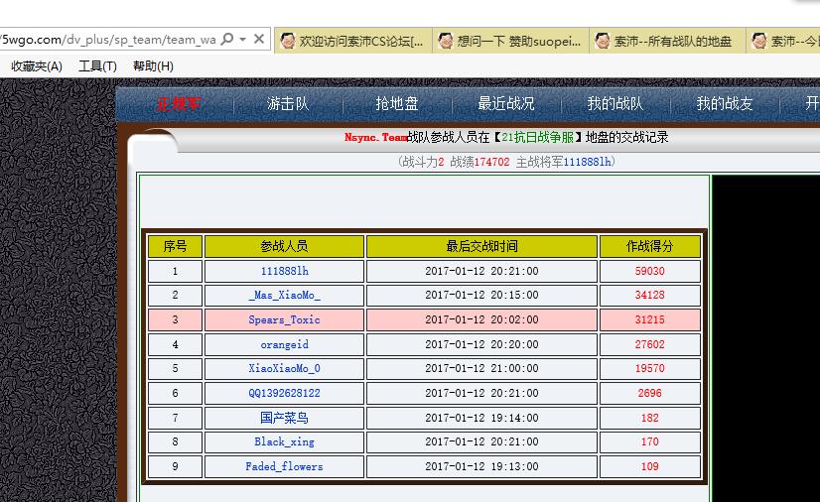Image resolution: width=820 pixels, height=502 pixels.
Task: Open player 国产菜鸟 link
Action: tap(285, 418)
